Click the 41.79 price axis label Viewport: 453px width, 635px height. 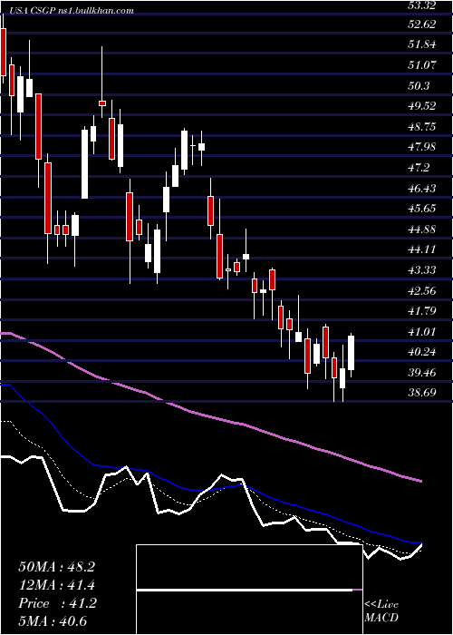coord(422,311)
